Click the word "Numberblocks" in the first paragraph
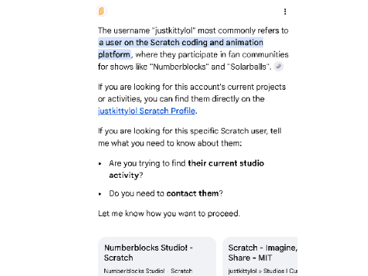This screenshot has height=276, width=368. tap(179, 67)
